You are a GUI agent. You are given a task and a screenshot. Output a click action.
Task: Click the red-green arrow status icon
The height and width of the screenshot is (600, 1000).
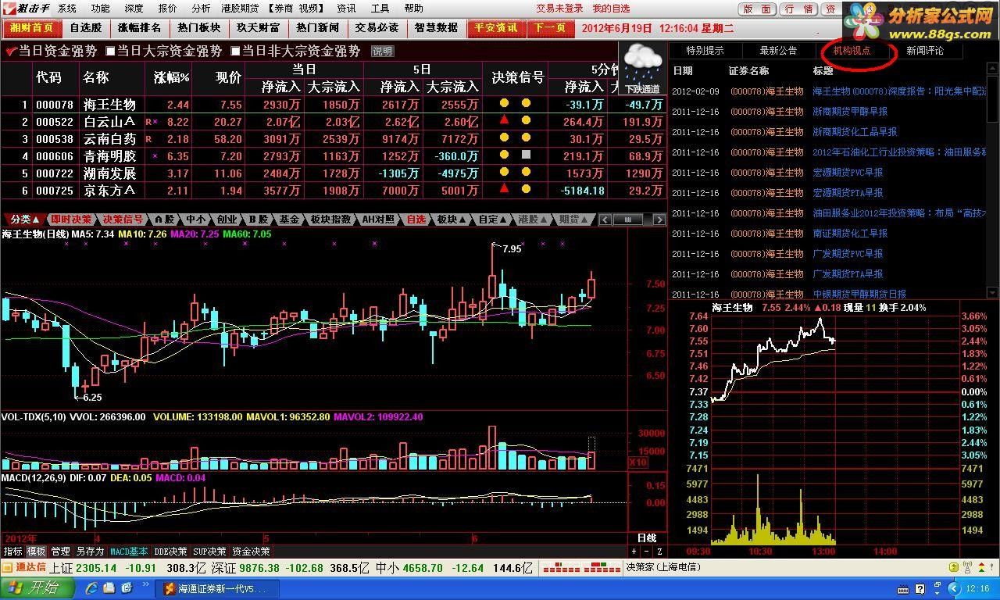pyautogui.click(x=981, y=568)
